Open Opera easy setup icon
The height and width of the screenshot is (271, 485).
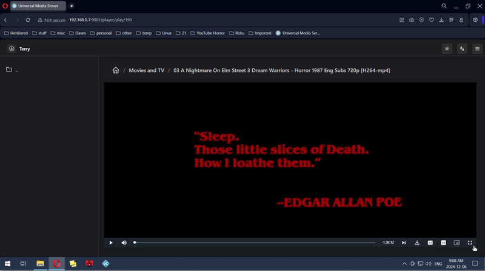(451, 20)
